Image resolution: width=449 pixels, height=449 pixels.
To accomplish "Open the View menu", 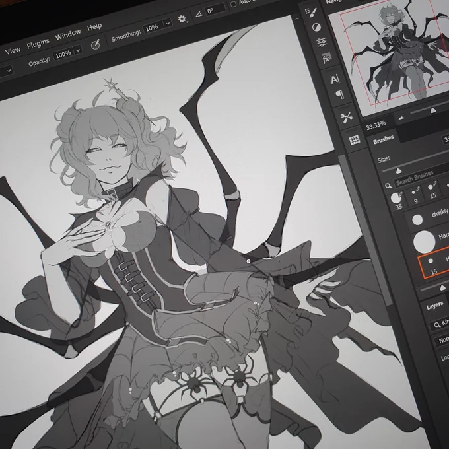I will pos(13,51).
